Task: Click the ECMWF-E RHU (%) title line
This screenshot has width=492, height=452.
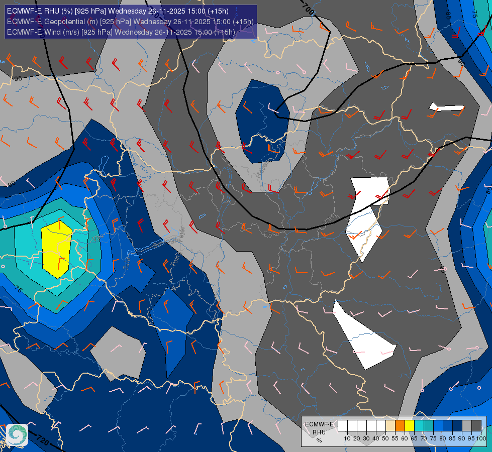Action: point(118,11)
